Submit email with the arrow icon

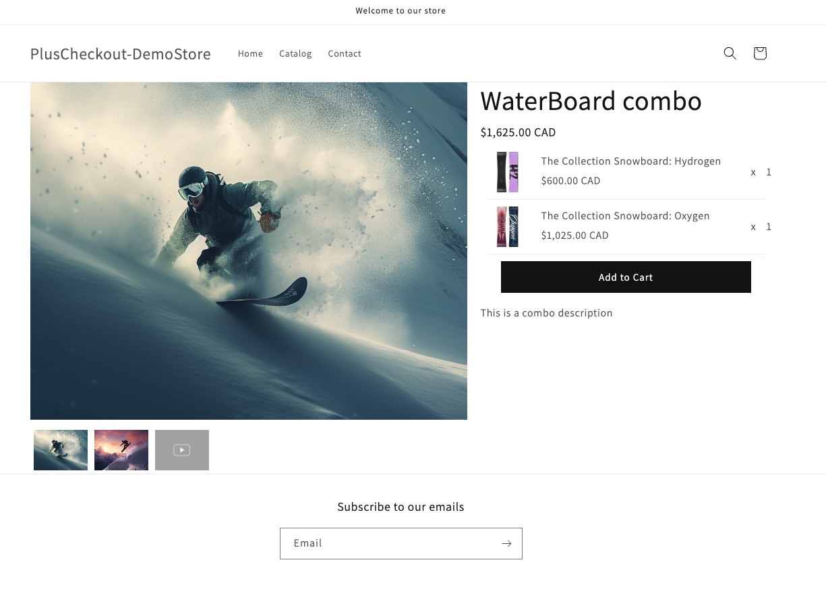(x=506, y=543)
